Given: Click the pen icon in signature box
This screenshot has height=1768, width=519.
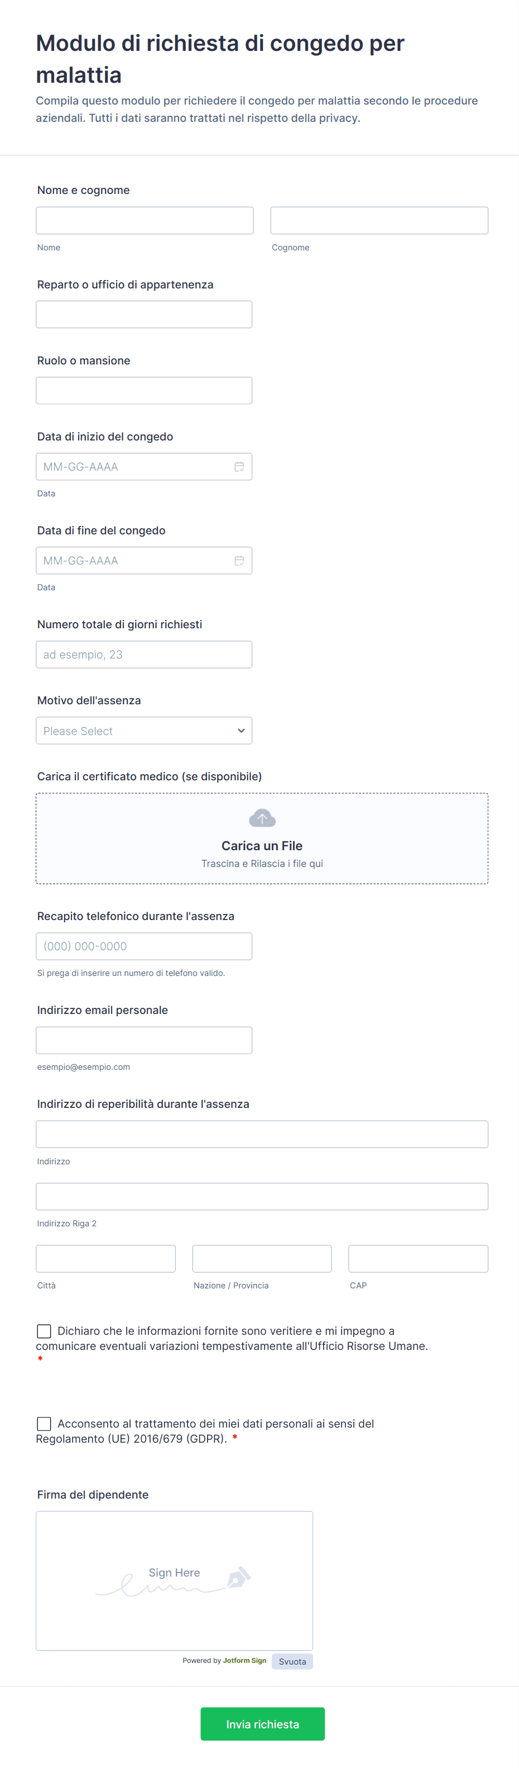Looking at the screenshot, I should point(239,1577).
